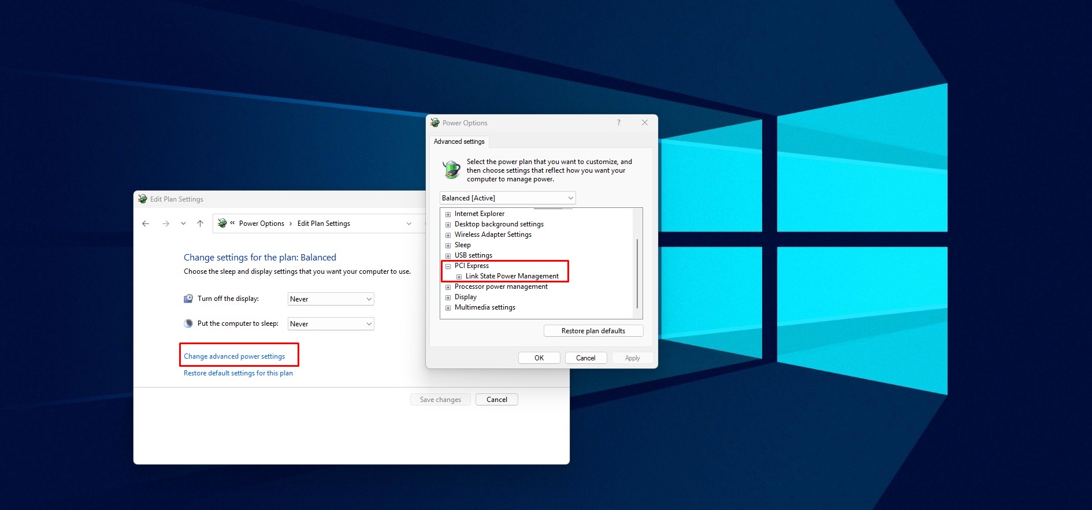
Task: Click Restore plan defaults button
Action: (x=593, y=331)
